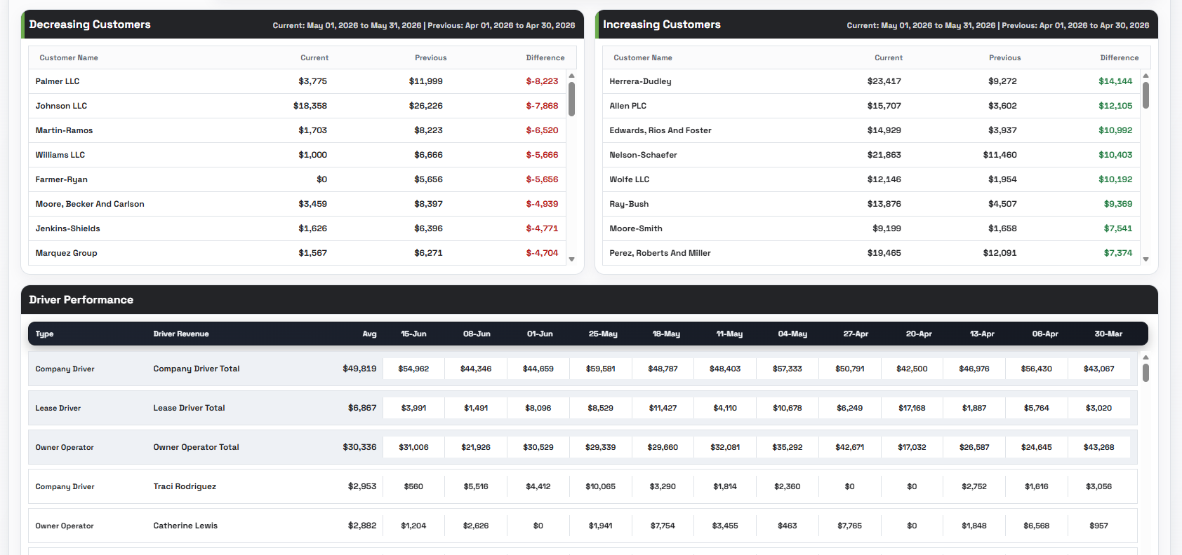Click the Type header in Driver Performance
This screenshot has height=555, width=1182.
click(45, 334)
